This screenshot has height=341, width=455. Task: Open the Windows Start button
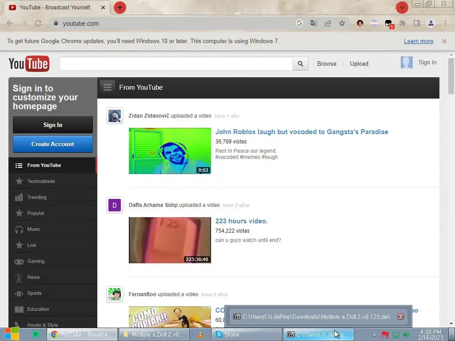[12, 334]
